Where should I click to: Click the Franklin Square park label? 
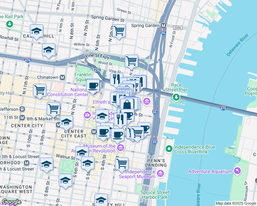click(x=83, y=77)
